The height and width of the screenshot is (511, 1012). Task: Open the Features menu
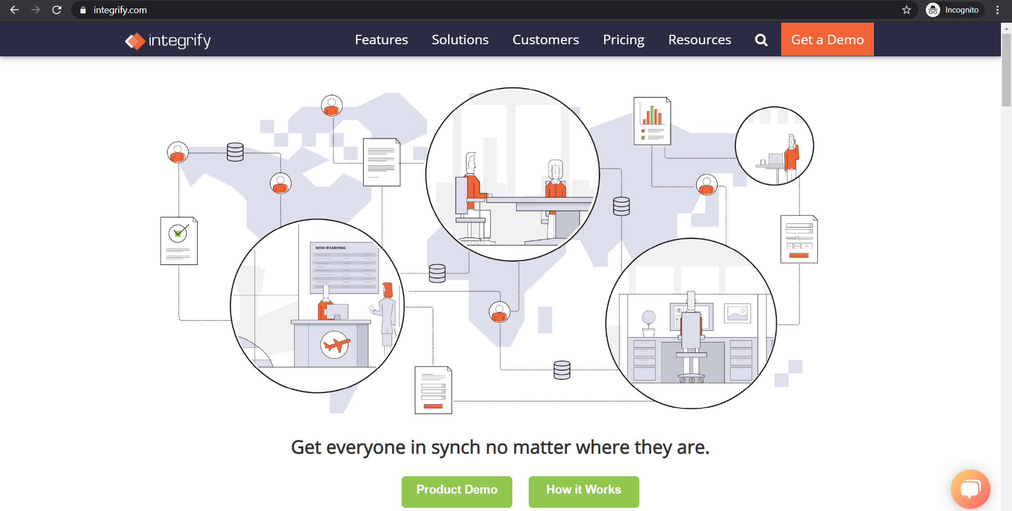382,40
